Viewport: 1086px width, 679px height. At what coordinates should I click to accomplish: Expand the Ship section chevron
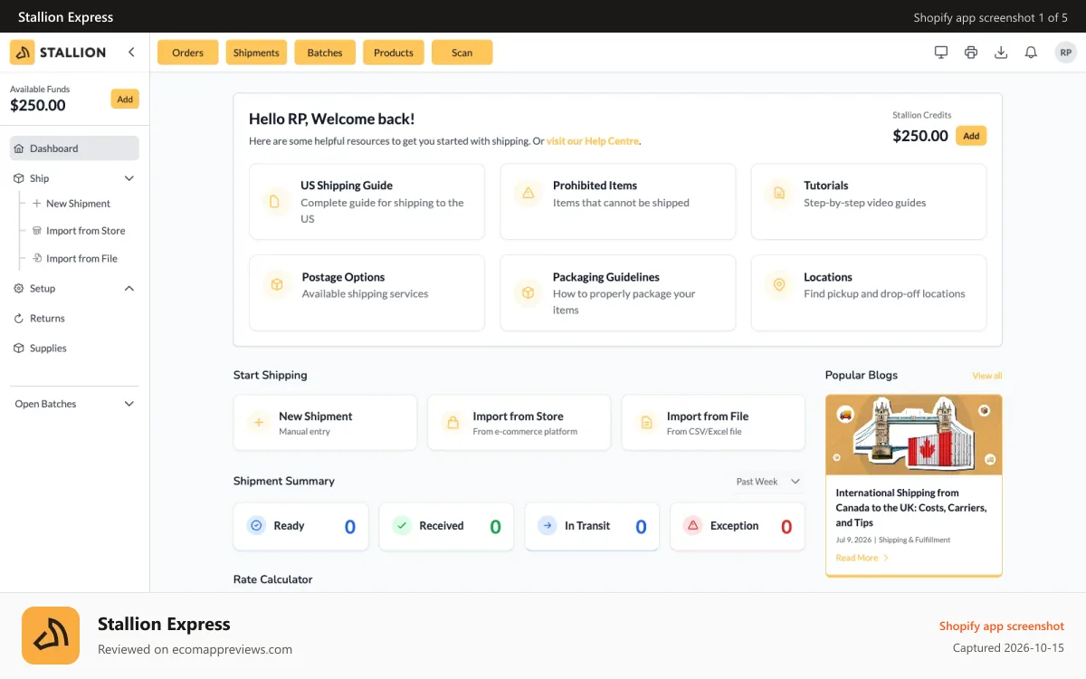coord(129,178)
